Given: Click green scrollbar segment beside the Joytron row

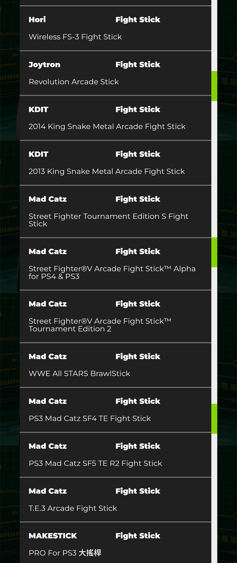Looking at the screenshot, I should (x=214, y=86).
